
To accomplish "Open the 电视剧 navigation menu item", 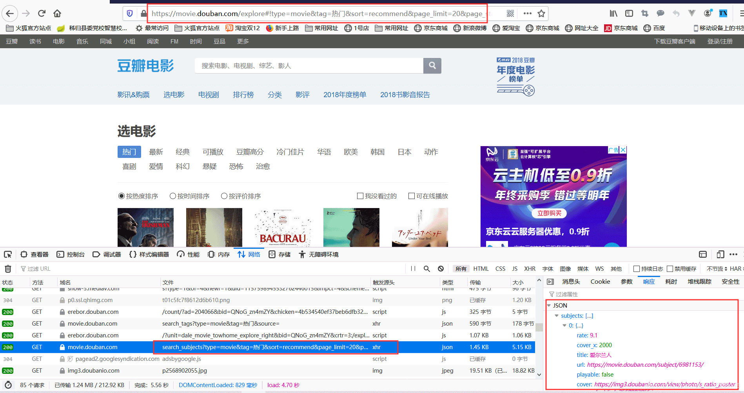I will click(208, 94).
